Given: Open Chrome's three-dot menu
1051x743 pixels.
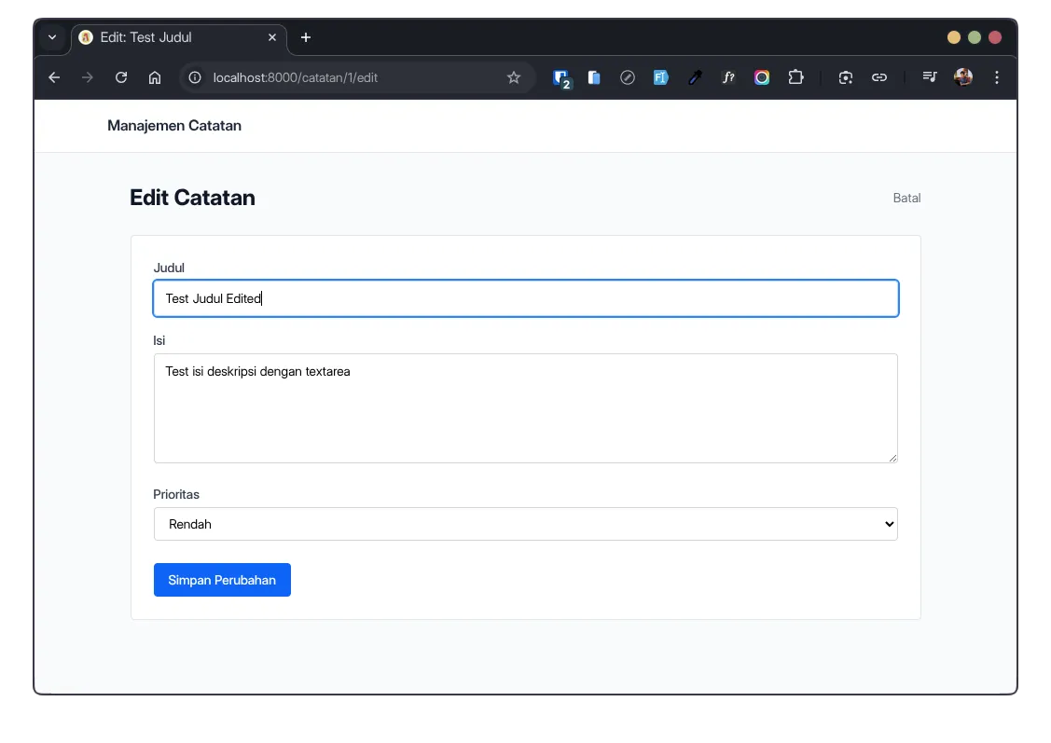Looking at the screenshot, I should [997, 77].
